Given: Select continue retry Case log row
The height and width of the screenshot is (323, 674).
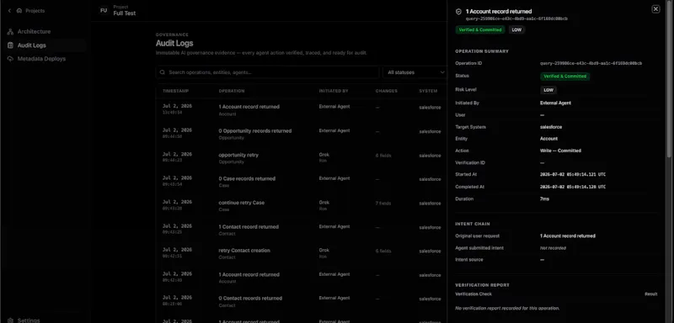Looking at the screenshot, I should click(302, 206).
